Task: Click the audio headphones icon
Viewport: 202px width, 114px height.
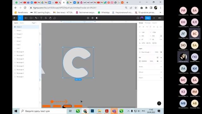Action: pyautogui.click(x=138, y=18)
